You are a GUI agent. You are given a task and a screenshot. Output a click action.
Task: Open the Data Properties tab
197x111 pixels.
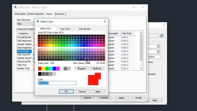click(x=36, y=14)
